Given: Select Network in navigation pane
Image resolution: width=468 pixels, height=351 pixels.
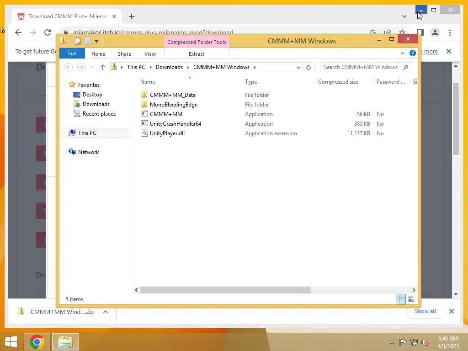Looking at the screenshot, I should (x=88, y=152).
